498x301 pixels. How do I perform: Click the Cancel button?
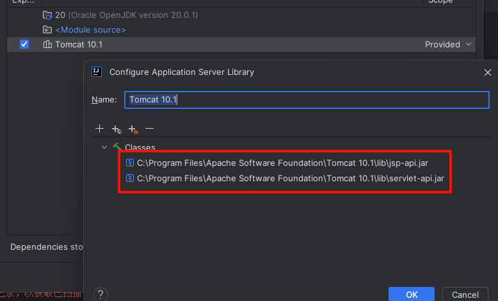[x=465, y=295]
